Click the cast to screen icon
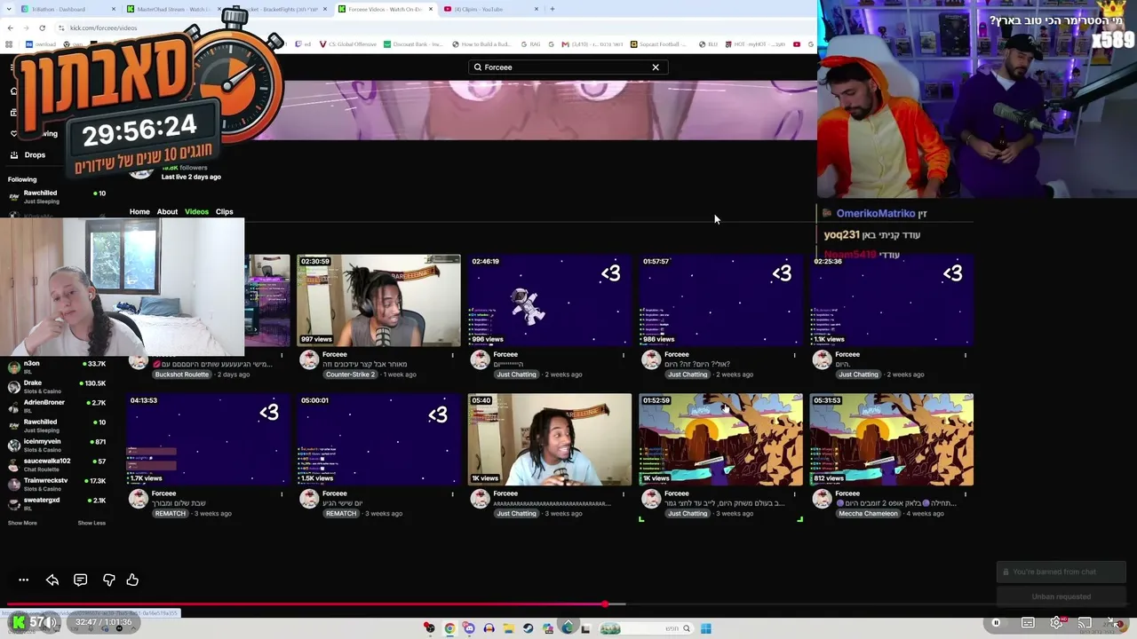This screenshot has height=639, width=1137. pos(1085,622)
